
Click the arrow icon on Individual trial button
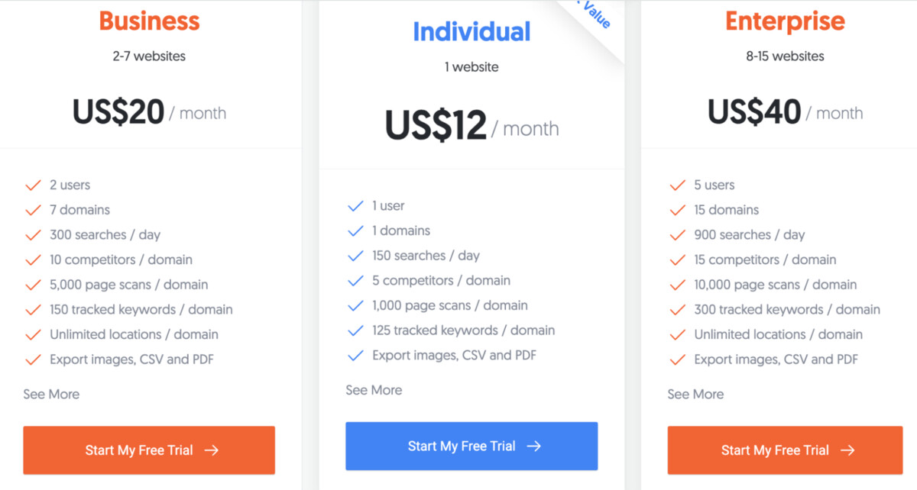534,446
